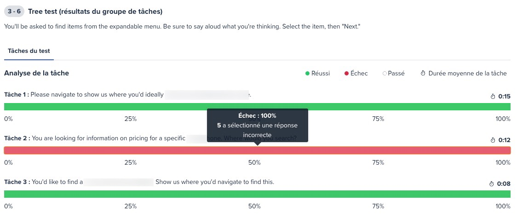
Task: Open Tâche 1 task description
Action: [127, 95]
